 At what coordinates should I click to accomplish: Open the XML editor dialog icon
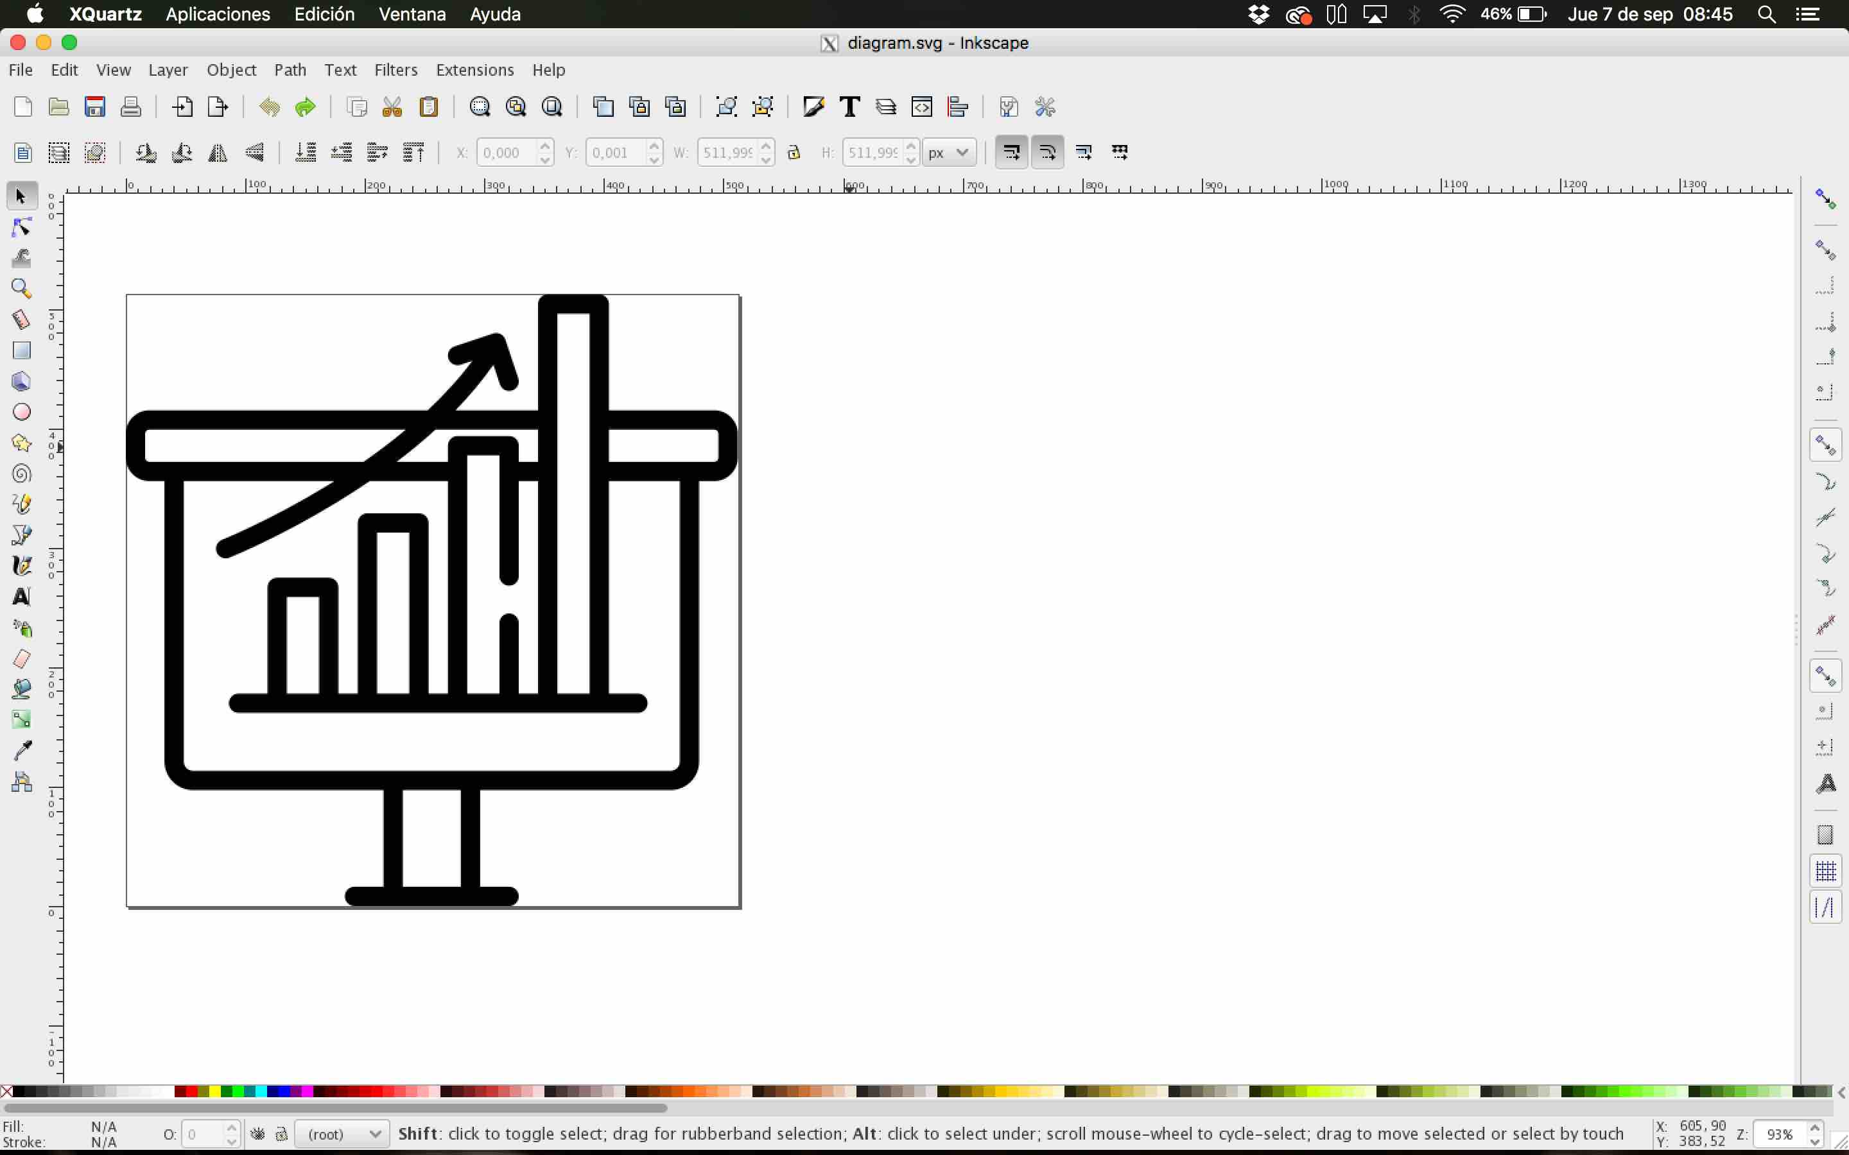click(922, 107)
